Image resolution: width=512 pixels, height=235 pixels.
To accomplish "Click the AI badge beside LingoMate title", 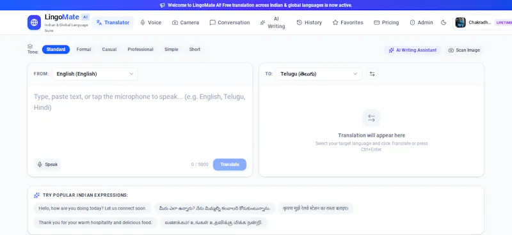I will (85, 17).
